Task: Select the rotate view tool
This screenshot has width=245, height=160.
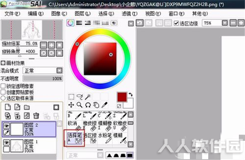Action: pos(88,105)
